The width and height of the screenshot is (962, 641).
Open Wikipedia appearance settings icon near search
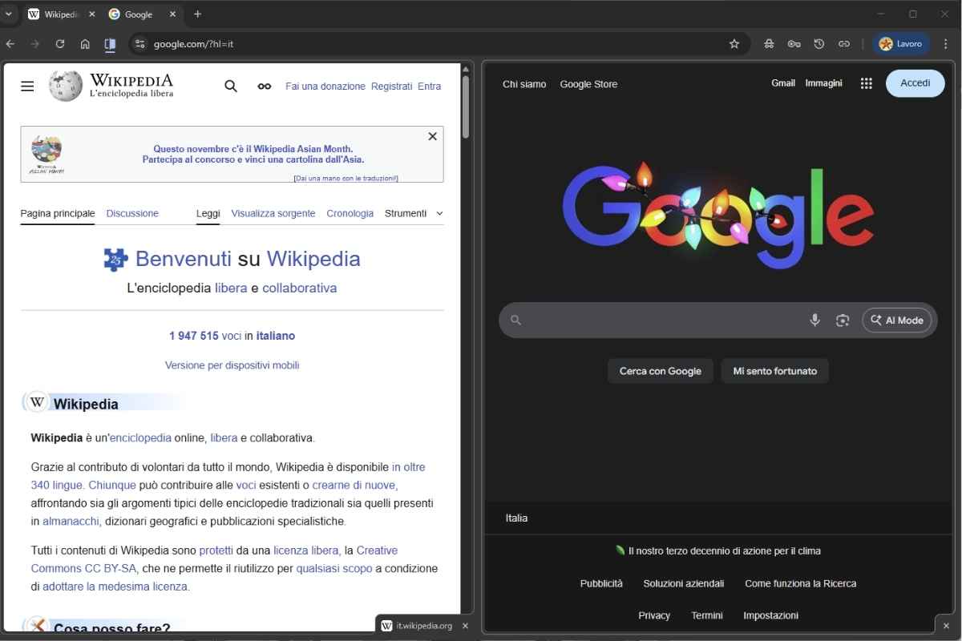pyautogui.click(x=264, y=86)
